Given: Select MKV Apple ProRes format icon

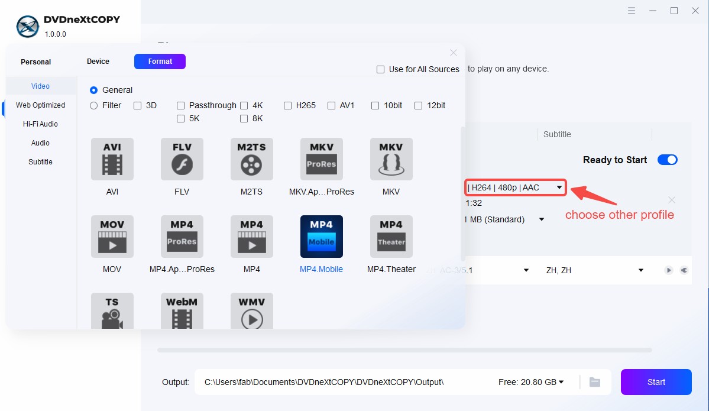Looking at the screenshot, I should (x=322, y=159).
